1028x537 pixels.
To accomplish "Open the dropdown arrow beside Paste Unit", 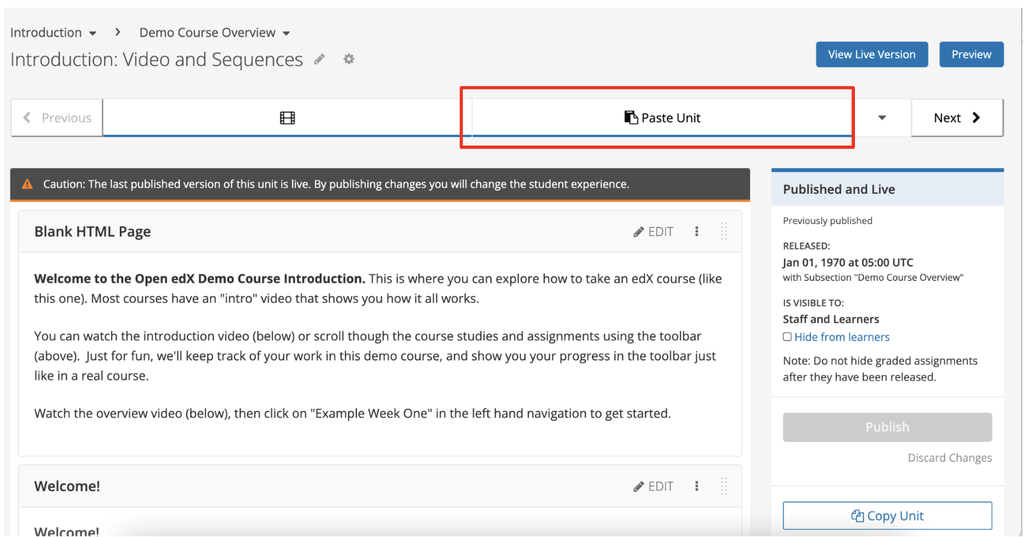I will 882,117.
